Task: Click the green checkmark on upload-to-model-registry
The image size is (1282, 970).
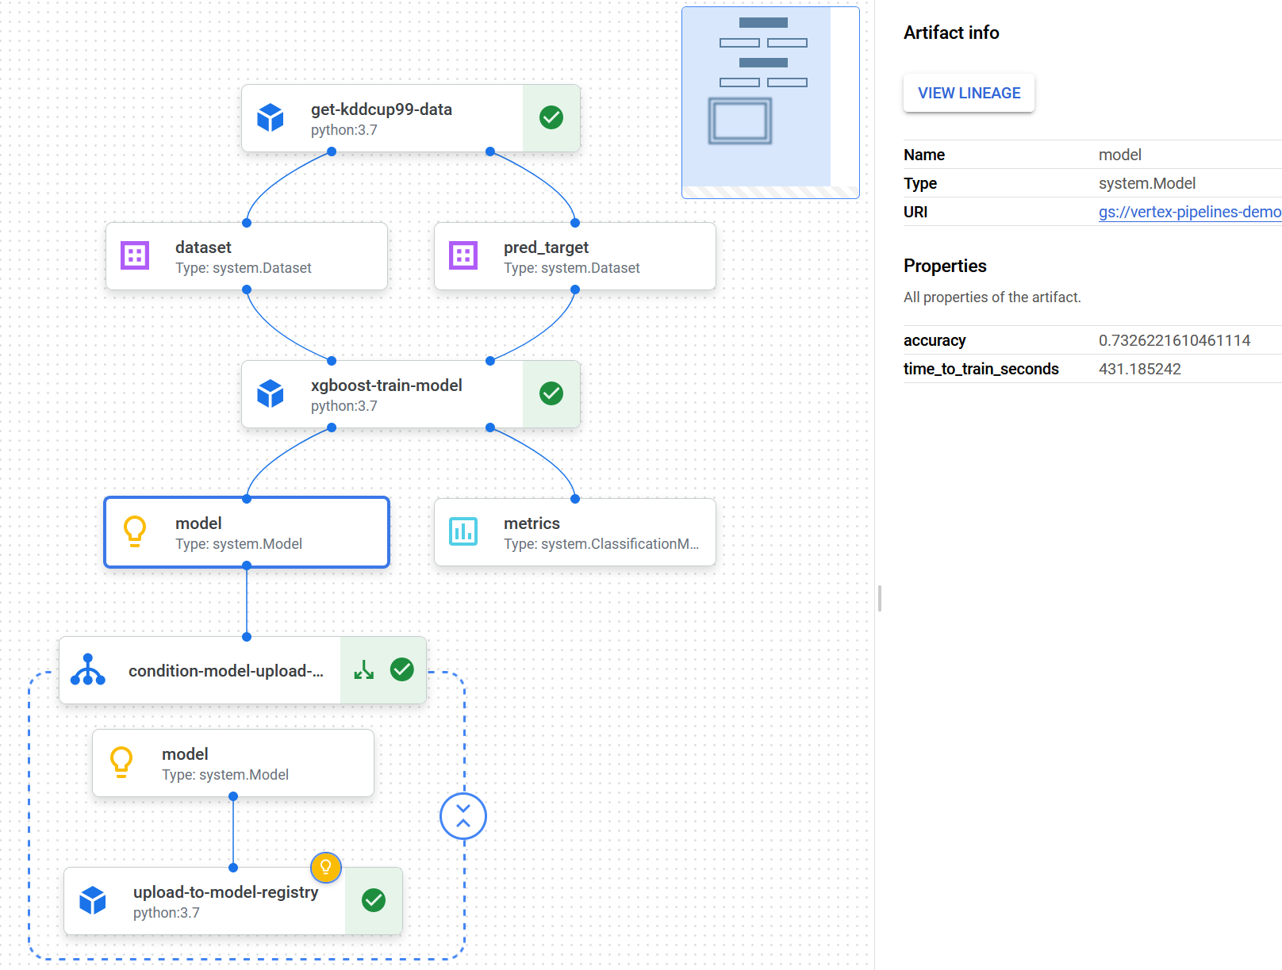Action: click(x=374, y=901)
